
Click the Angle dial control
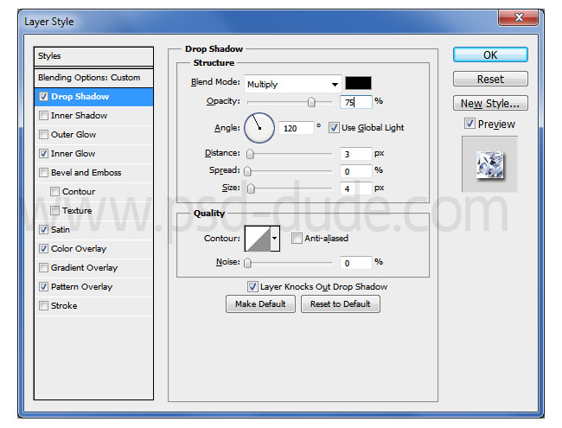click(x=259, y=128)
